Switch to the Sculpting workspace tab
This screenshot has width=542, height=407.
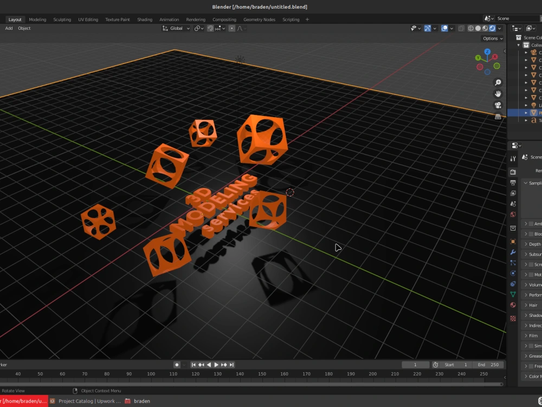click(62, 20)
